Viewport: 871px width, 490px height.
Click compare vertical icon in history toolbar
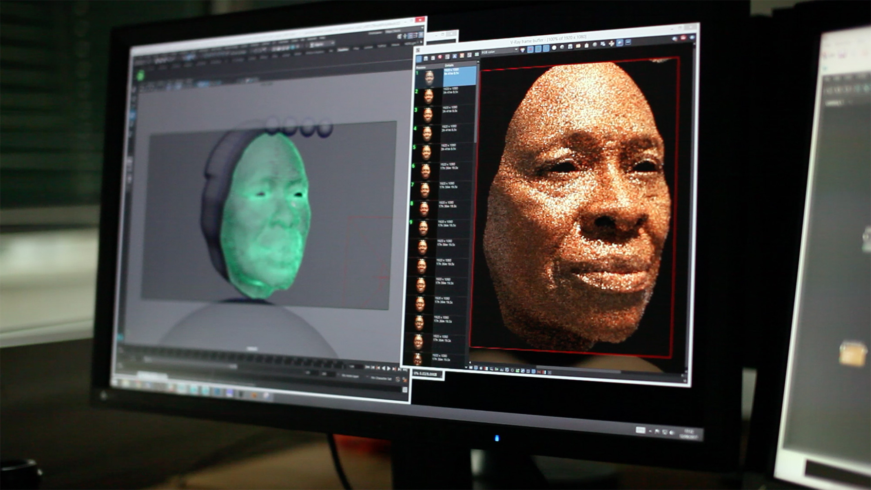pyautogui.click(x=469, y=55)
